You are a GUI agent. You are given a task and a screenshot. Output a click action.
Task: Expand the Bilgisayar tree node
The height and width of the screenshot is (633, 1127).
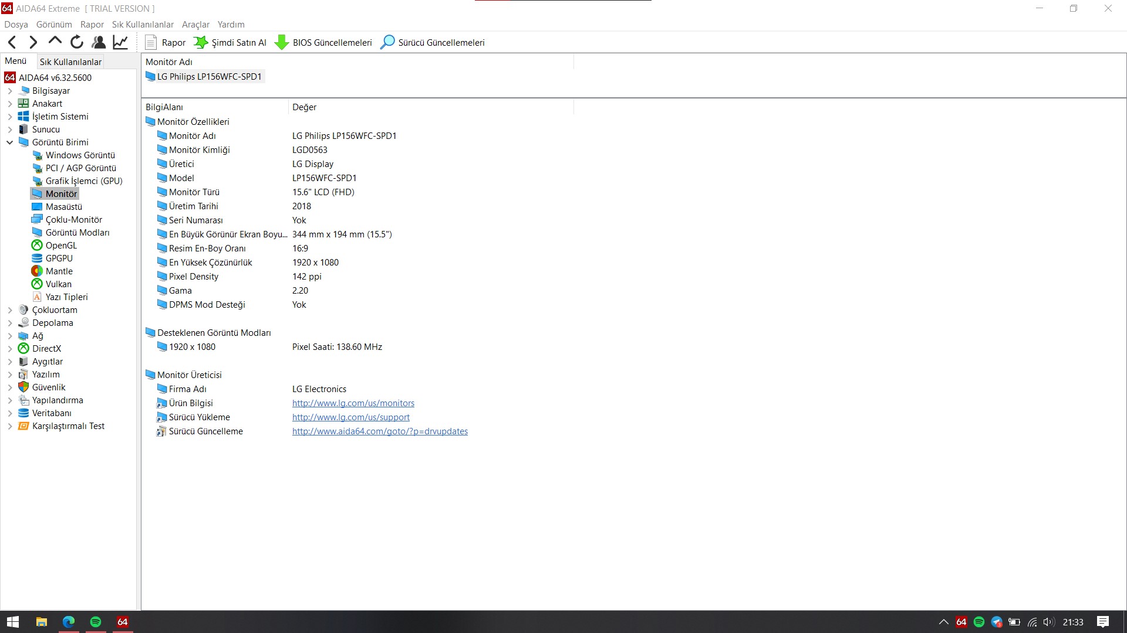(x=10, y=91)
